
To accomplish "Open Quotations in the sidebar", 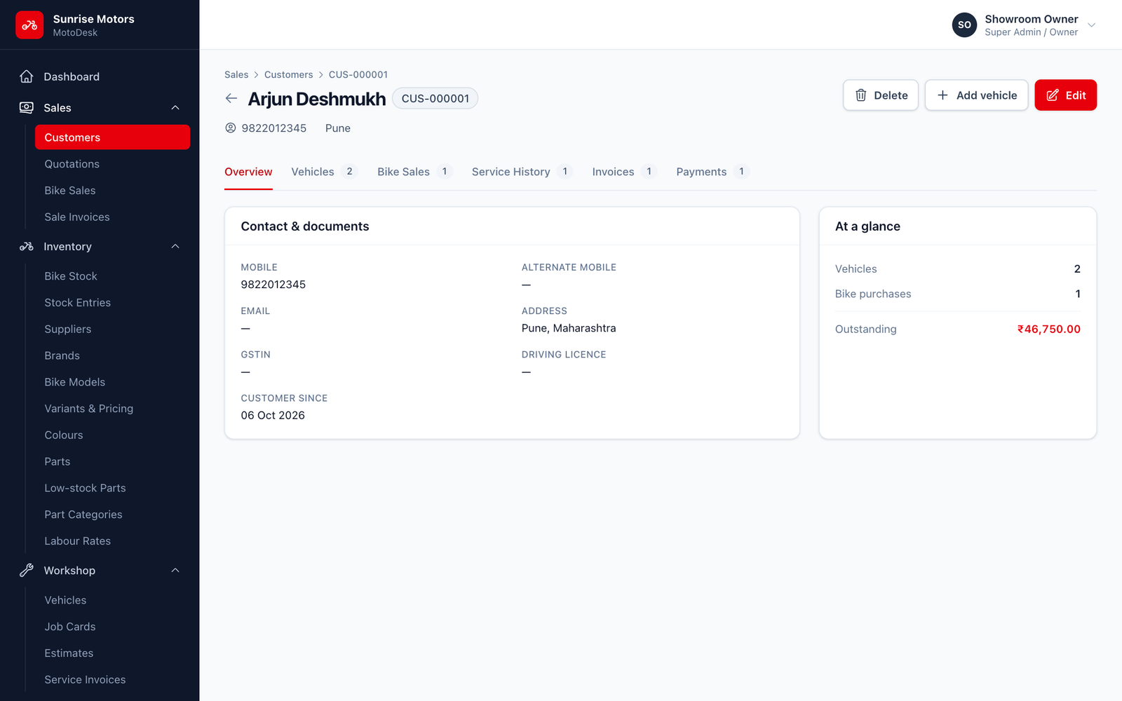I will (112, 164).
